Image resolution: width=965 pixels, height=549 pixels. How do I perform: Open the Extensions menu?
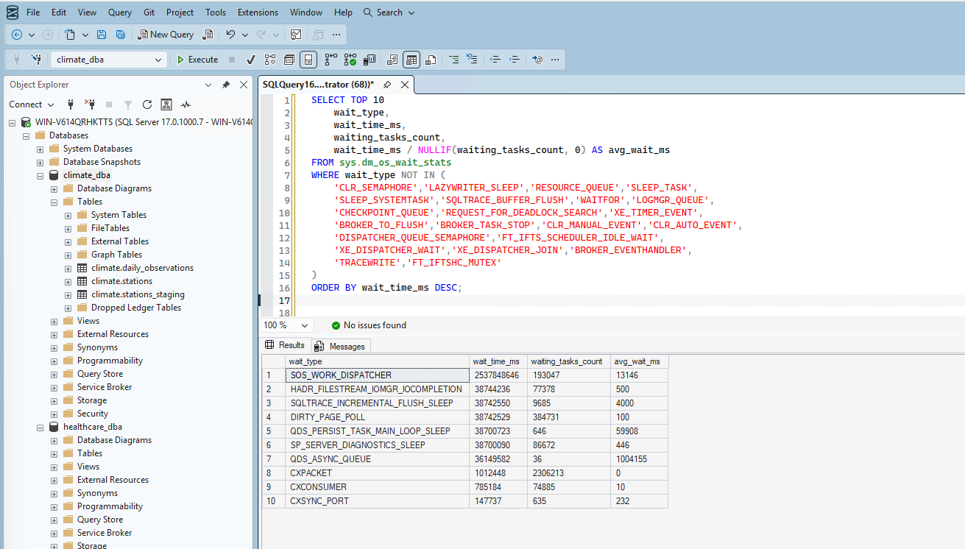[x=258, y=13]
